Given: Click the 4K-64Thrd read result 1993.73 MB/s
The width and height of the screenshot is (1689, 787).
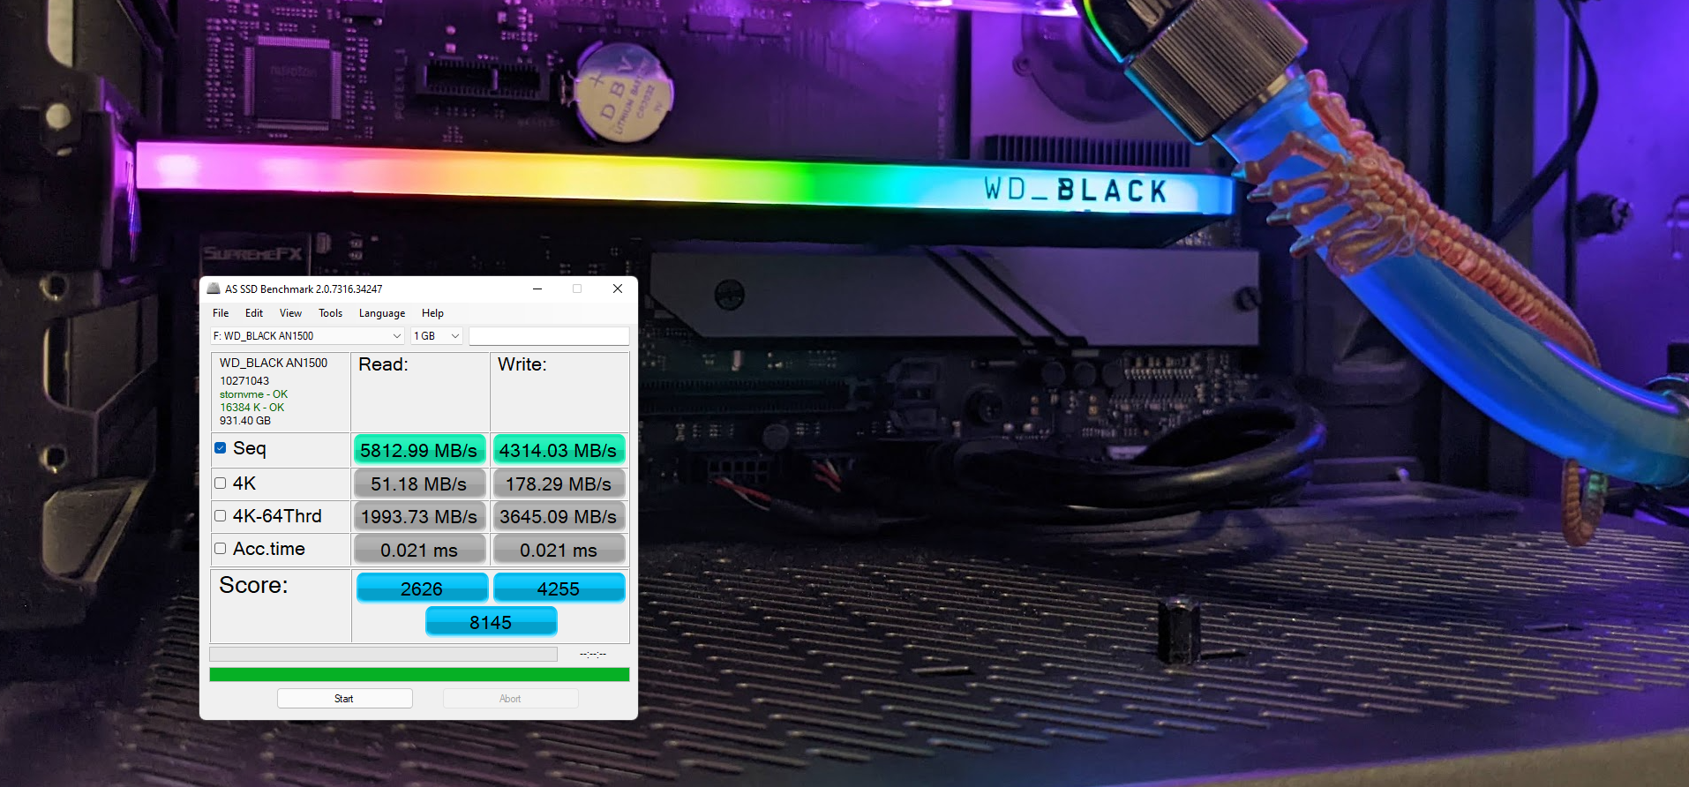Looking at the screenshot, I should (x=419, y=516).
